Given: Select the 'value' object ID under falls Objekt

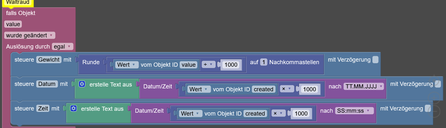Looking at the screenshot, I should 13,24.
